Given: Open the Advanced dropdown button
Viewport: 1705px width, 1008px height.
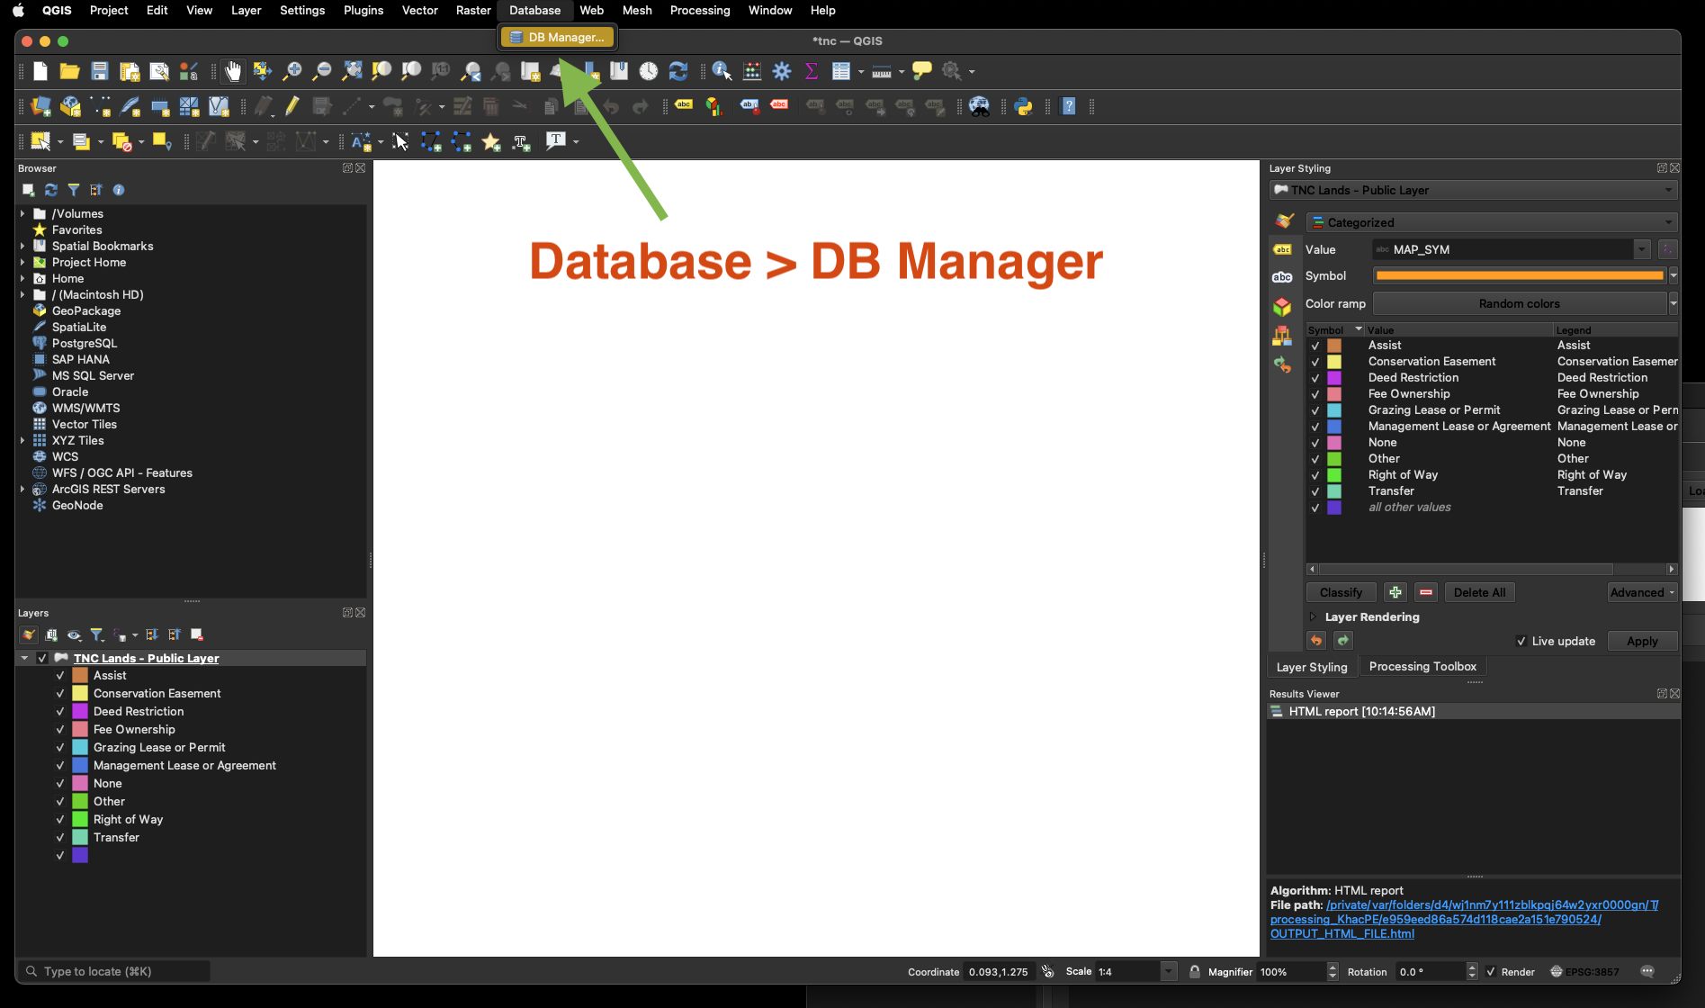Looking at the screenshot, I should [1642, 592].
